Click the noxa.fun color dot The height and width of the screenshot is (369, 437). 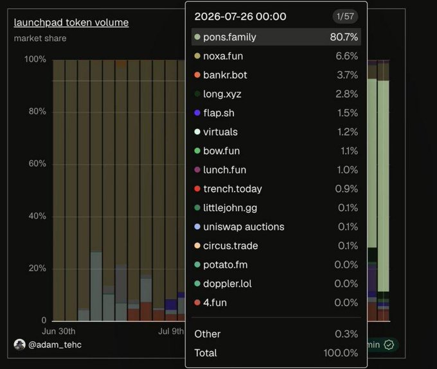tap(197, 56)
